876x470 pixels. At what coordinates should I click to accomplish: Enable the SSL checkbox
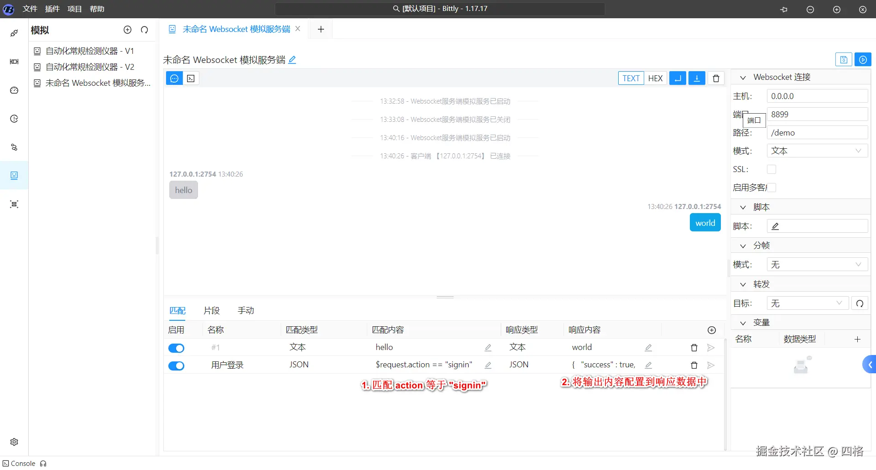[x=772, y=169]
